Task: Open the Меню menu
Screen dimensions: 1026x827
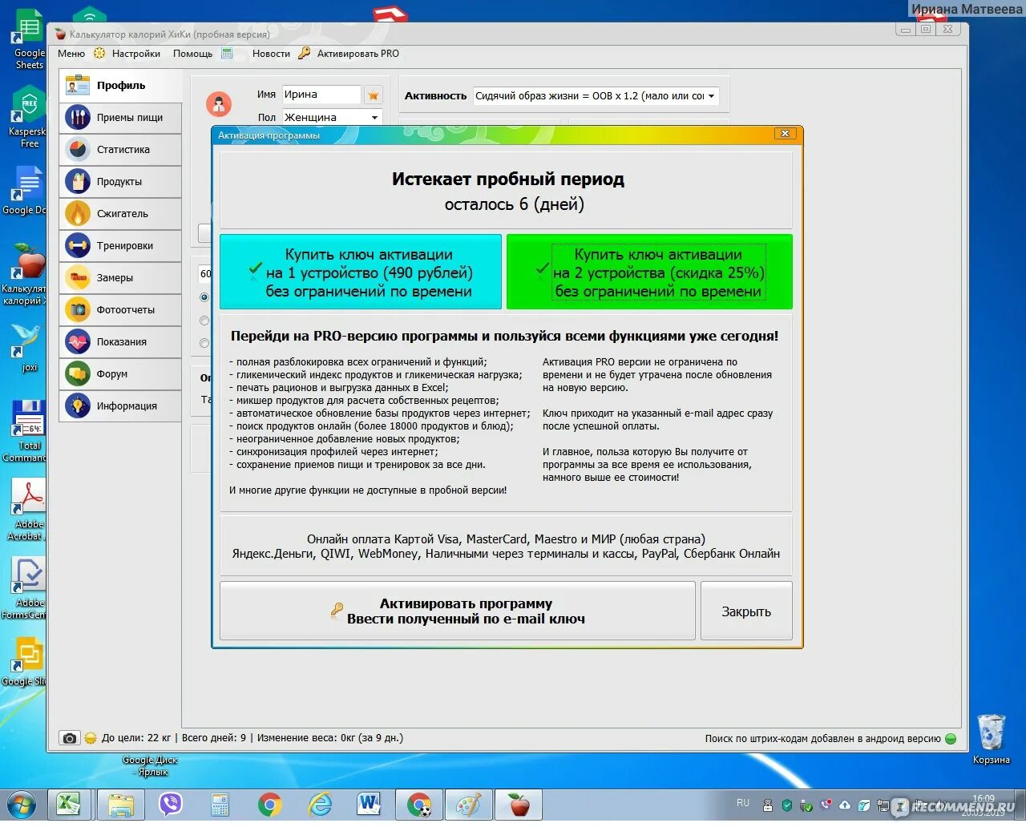Action: coord(71,54)
